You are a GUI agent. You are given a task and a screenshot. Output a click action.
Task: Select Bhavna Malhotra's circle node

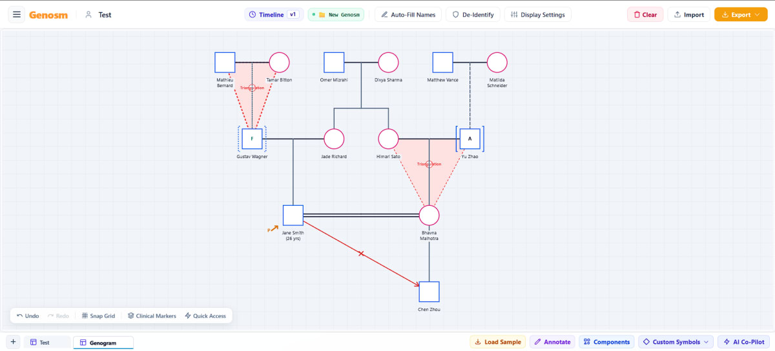point(429,216)
